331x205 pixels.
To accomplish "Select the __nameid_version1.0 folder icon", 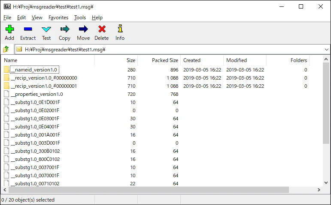I will point(6,70).
